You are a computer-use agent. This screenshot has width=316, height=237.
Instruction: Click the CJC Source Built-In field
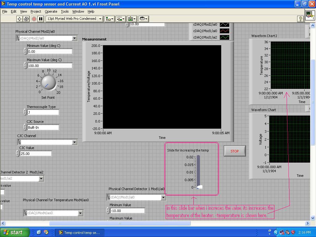(x=43, y=127)
